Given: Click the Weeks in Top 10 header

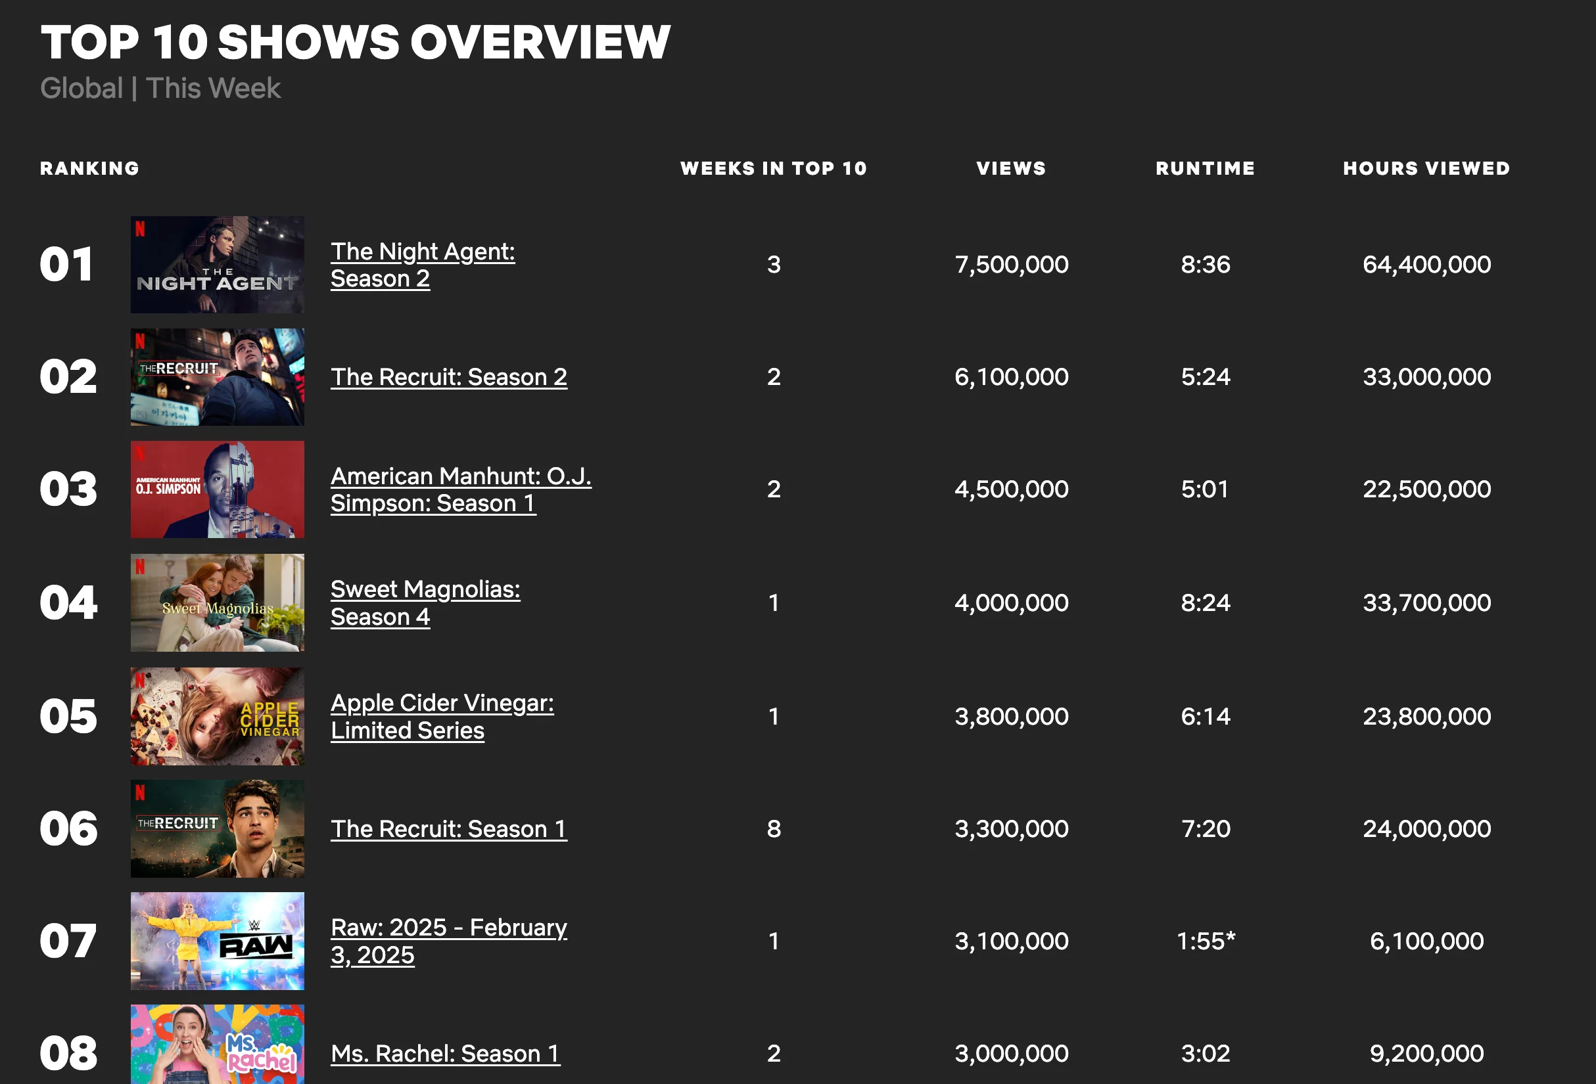Looking at the screenshot, I should (x=773, y=168).
